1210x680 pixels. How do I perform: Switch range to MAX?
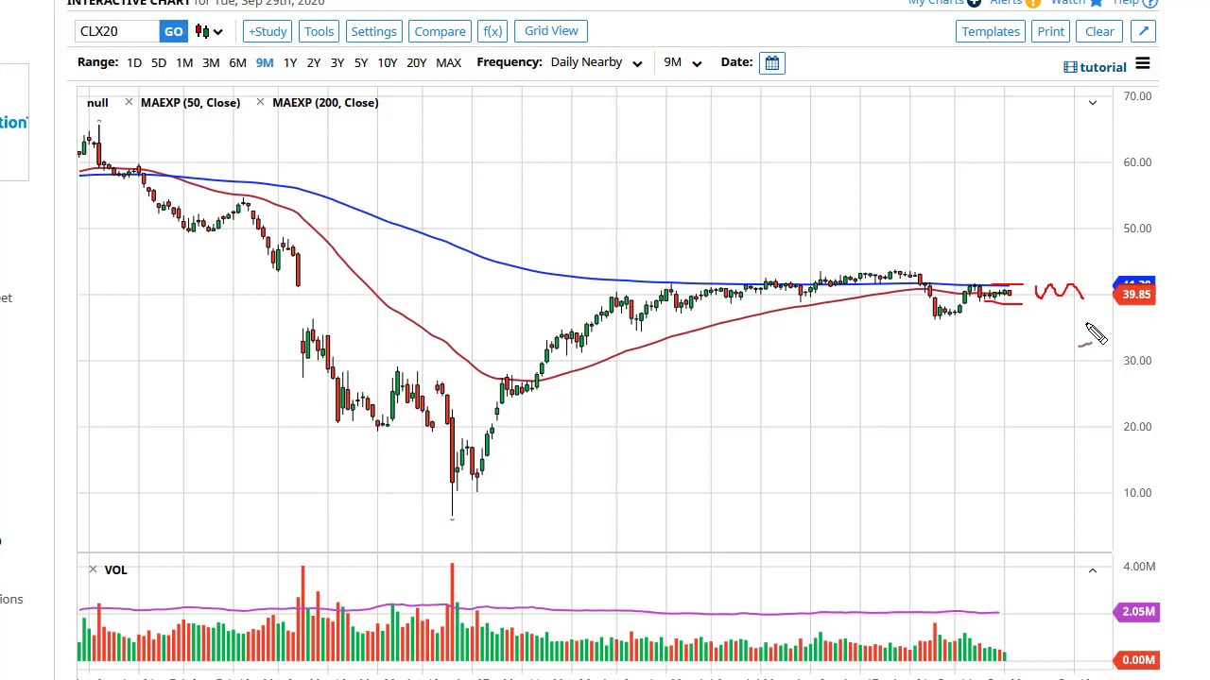pos(448,62)
